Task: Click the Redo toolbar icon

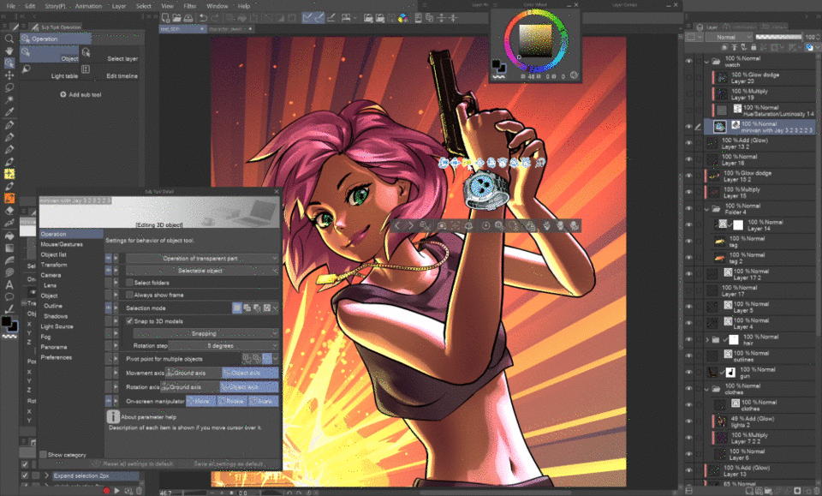Action: coord(215,18)
